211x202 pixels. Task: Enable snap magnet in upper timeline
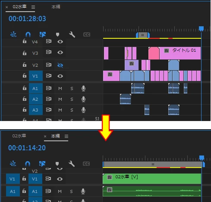coord(28,34)
